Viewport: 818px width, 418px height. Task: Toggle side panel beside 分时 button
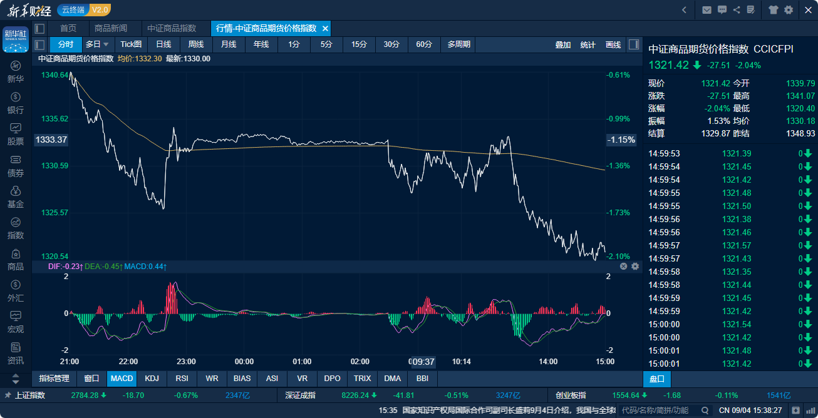click(x=40, y=44)
